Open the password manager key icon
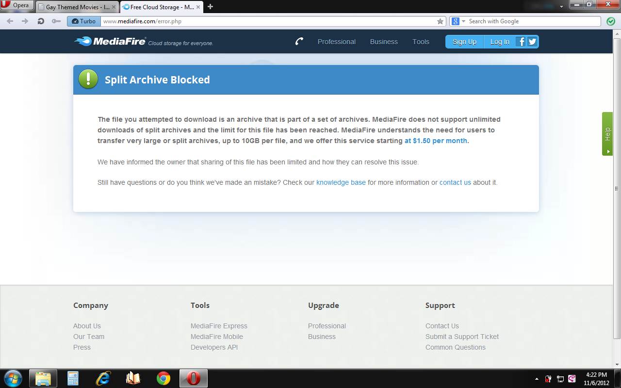The image size is (621, 388). [56, 21]
